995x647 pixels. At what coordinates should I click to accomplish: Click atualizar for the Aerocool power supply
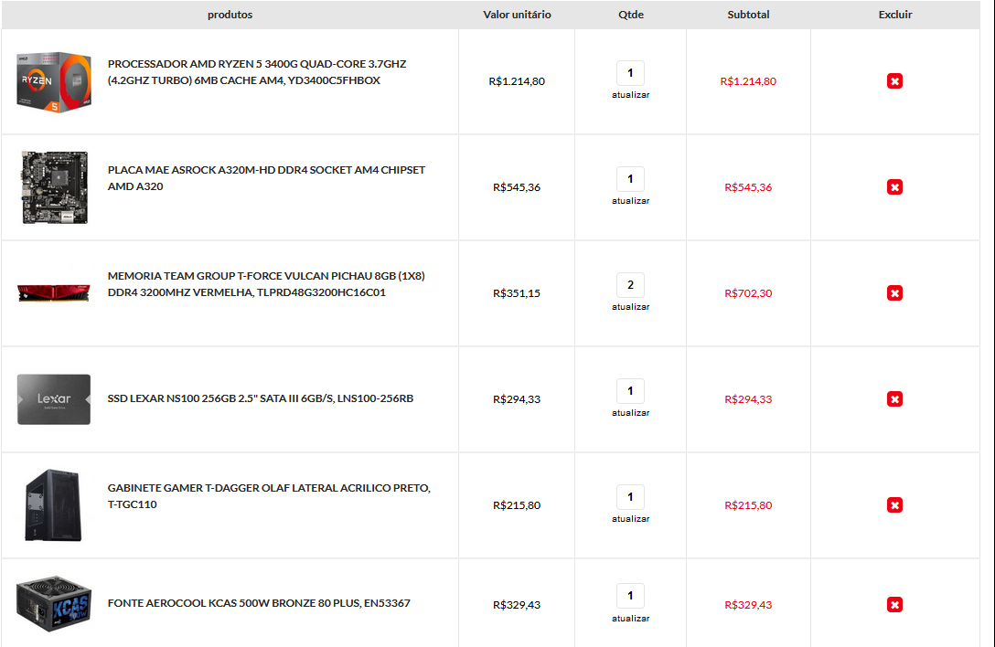click(x=630, y=618)
